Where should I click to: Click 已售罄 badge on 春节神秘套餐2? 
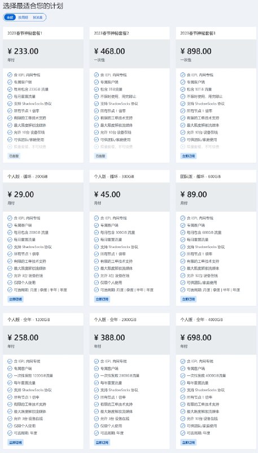coord(100,156)
